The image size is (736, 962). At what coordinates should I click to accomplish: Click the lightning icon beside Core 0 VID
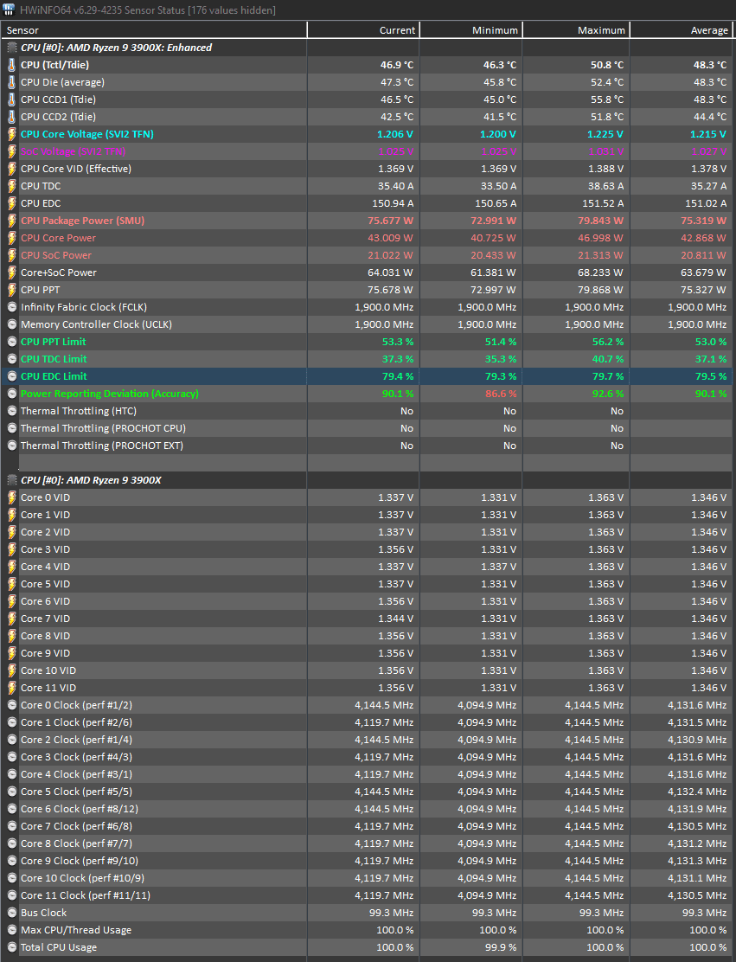coord(11,497)
